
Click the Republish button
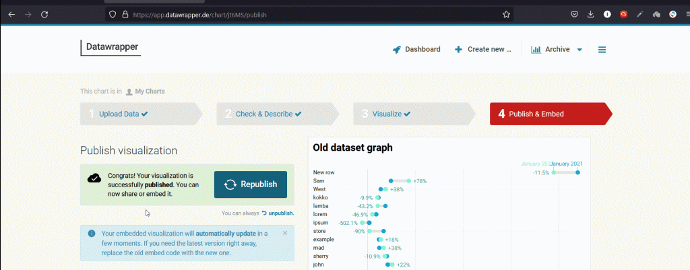tap(250, 184)
